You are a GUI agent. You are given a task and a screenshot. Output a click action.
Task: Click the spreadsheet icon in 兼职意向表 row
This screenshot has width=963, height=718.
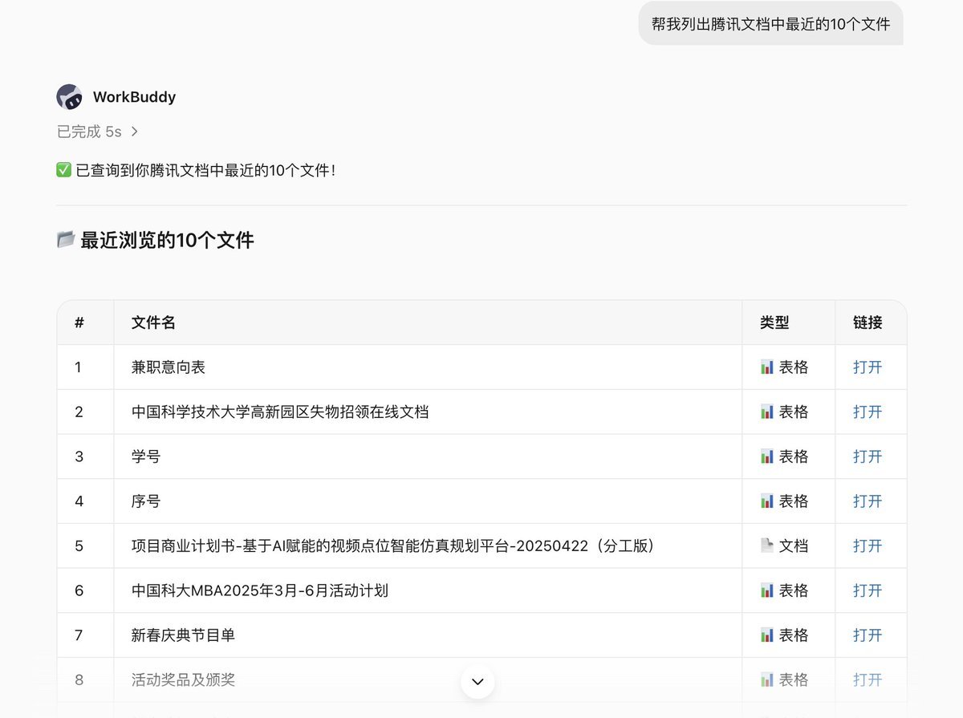tap(767, 367)
